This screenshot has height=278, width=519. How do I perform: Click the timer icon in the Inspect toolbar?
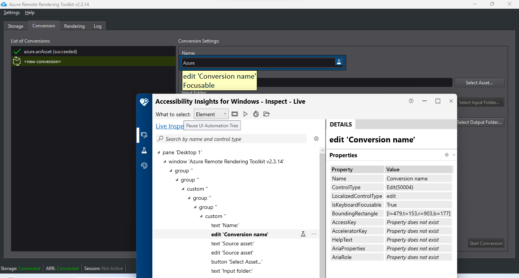256,114
